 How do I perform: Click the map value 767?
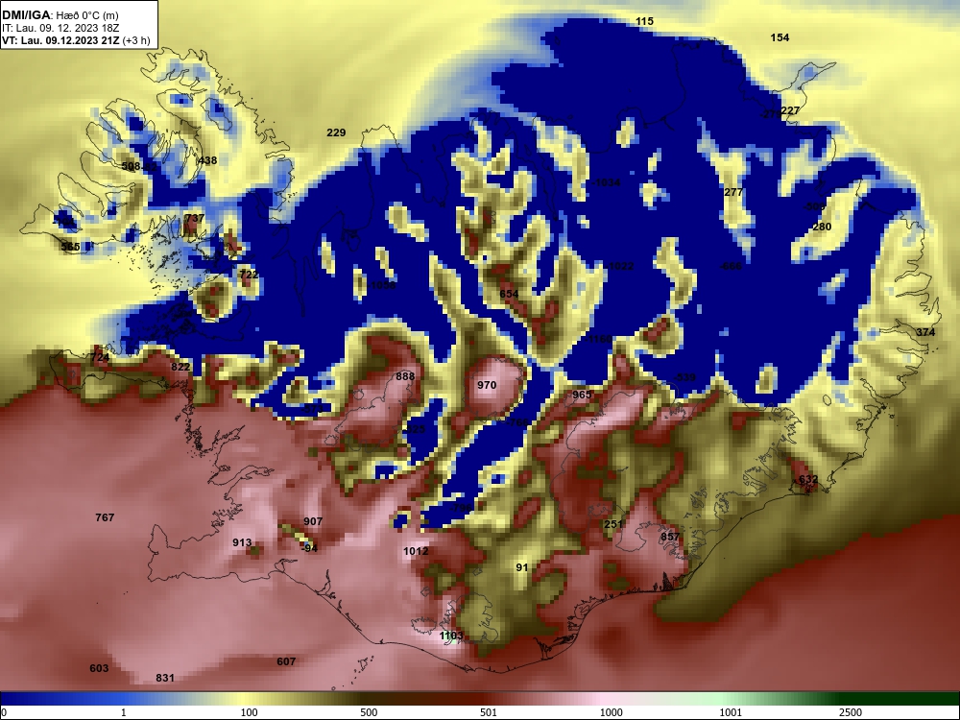point(105,518)
